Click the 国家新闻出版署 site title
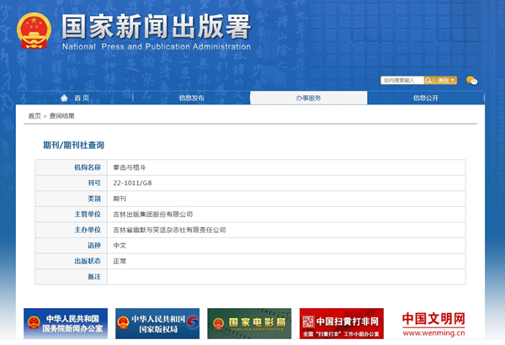Viewport: 505px width, 345px height. 157,26
